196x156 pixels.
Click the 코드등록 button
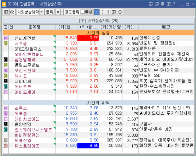[72, 12]
